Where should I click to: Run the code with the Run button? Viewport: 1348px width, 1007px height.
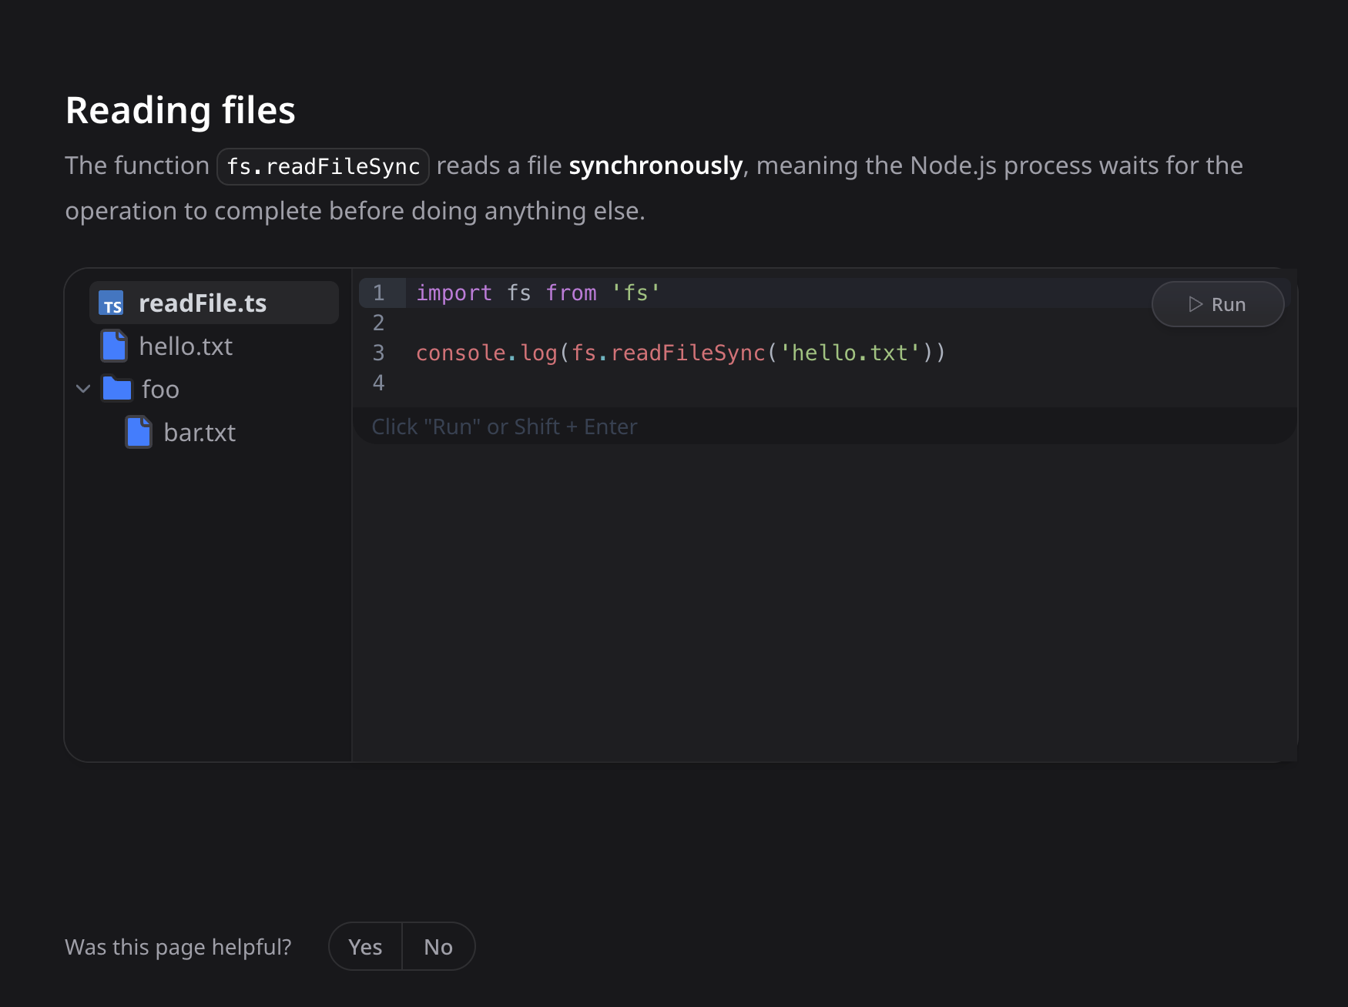point(1218,304)
